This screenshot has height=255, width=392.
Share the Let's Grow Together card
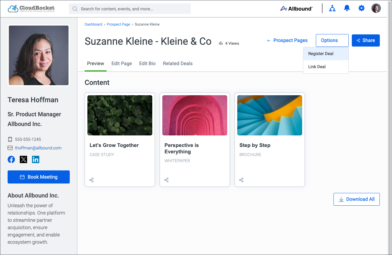pyautogui.click(x=91, y=180)
